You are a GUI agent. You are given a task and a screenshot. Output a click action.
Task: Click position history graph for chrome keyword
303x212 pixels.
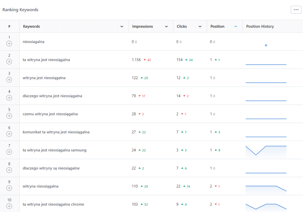click(266, 206)
